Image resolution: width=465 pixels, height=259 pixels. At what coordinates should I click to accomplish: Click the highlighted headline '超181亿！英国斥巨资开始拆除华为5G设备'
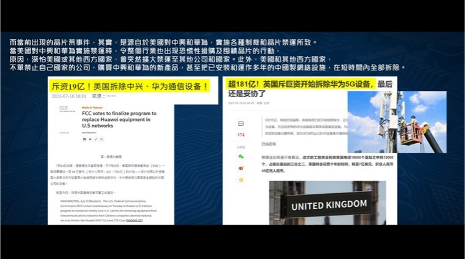click(300, 84)
